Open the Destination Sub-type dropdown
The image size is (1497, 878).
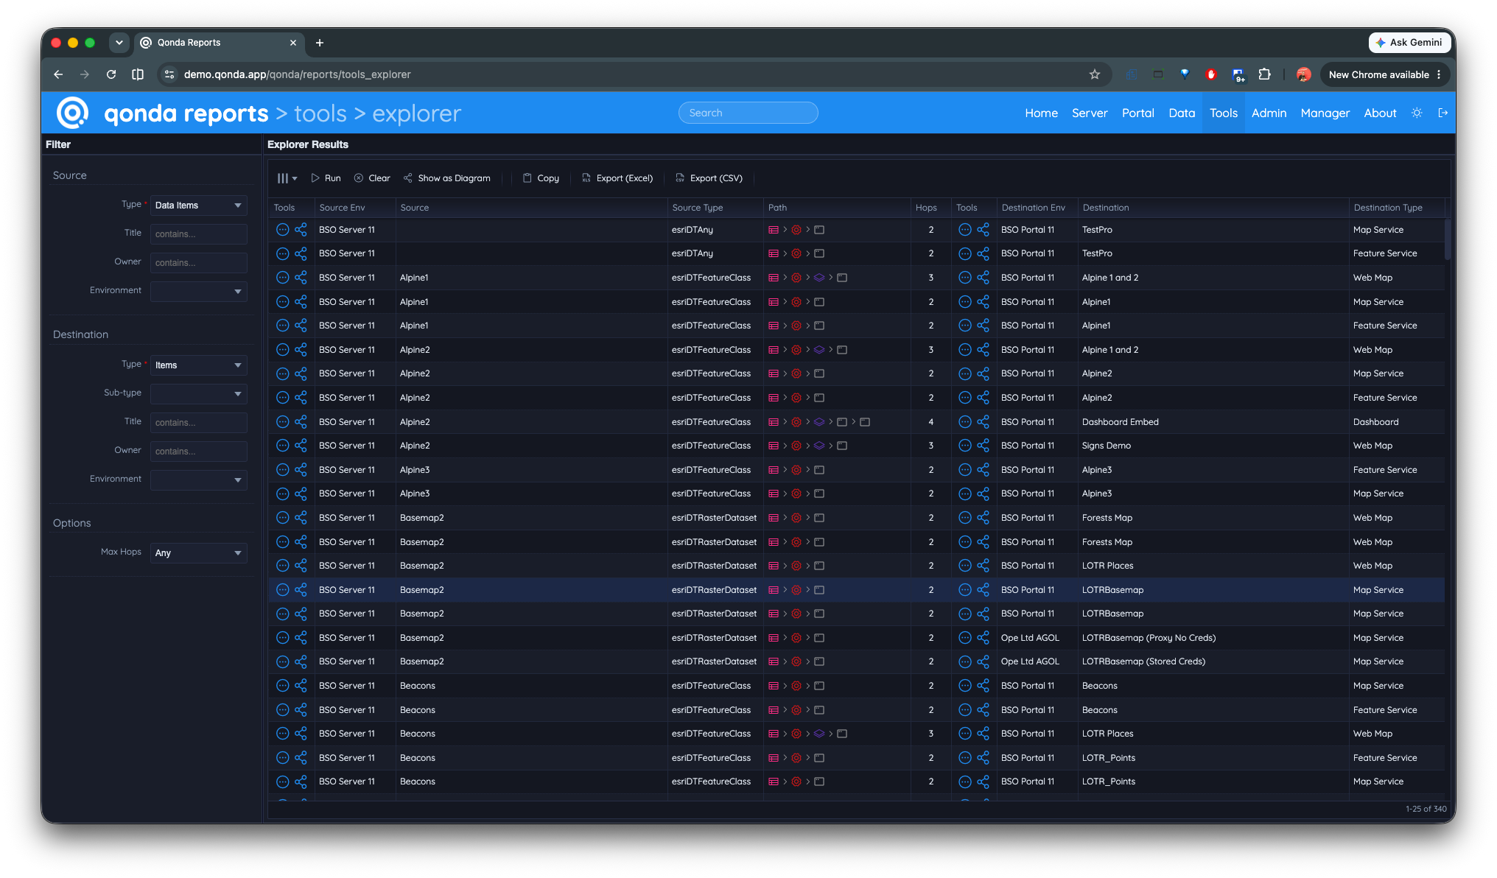pos(198,394)
